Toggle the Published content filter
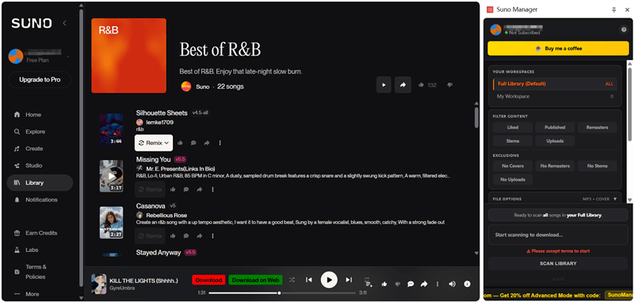The image size is (634, 302). [x=555, y=128]
